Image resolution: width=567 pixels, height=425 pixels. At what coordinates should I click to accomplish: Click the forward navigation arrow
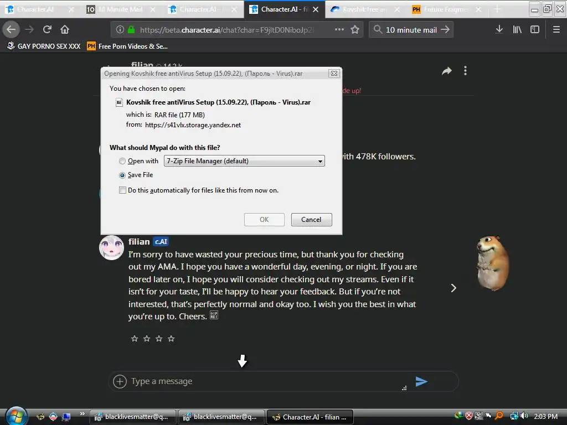coord(29,29)
